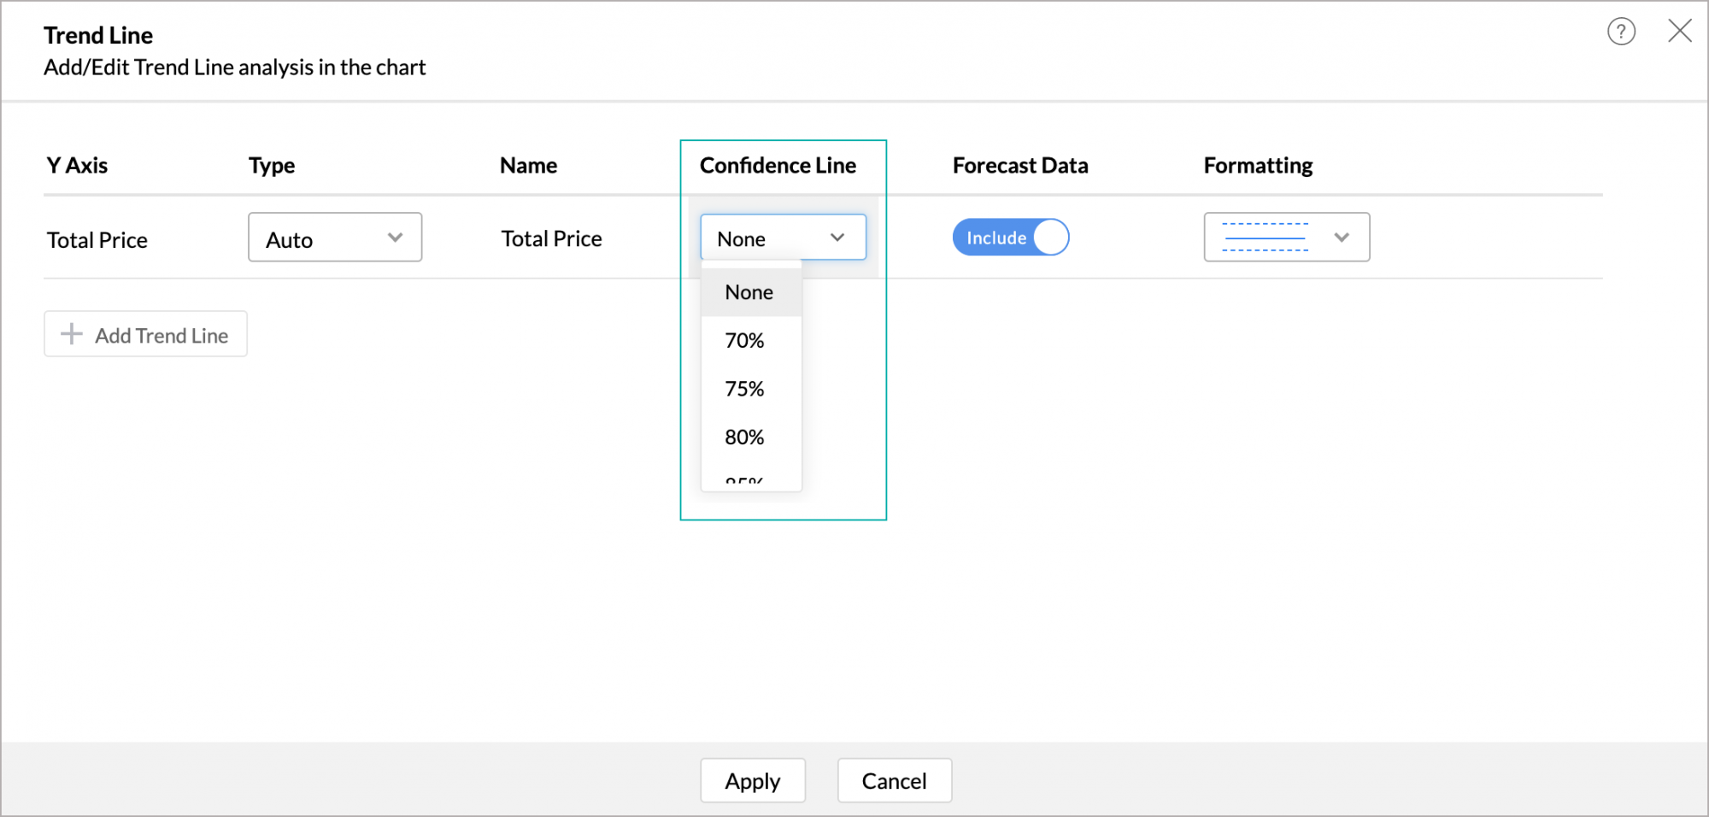Click the dashed line style preview
Image resolution: width=1709 pixels, height=817 pixels.
[x=1265, y=238]
